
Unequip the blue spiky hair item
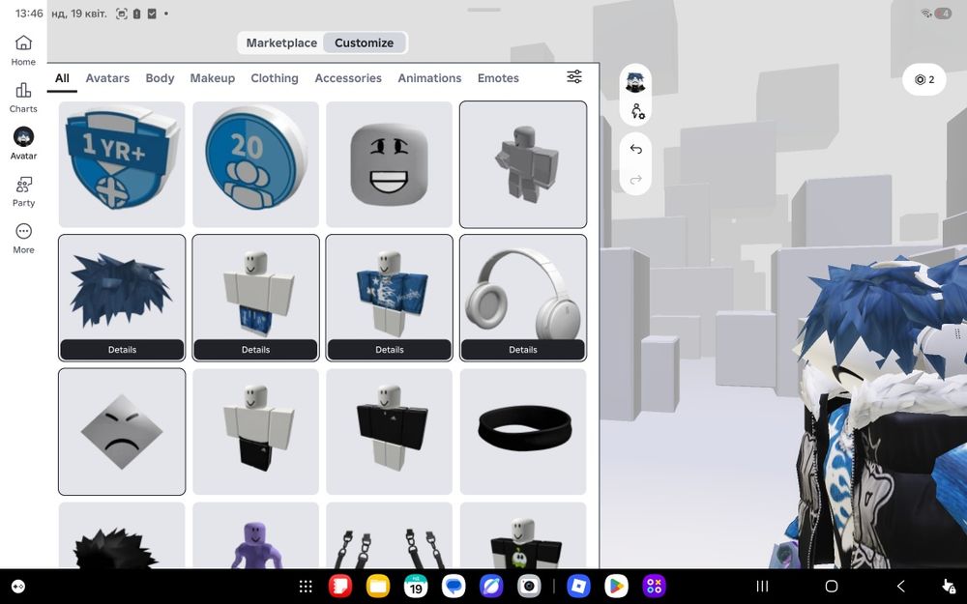122,287
